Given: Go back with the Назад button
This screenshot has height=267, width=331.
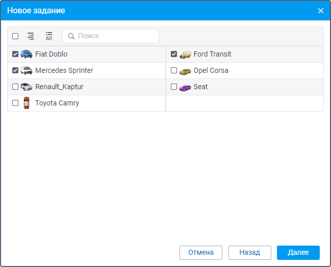Looking at the screenshot, I should coord(249,252).
